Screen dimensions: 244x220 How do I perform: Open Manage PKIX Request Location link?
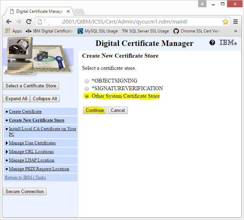39,169
